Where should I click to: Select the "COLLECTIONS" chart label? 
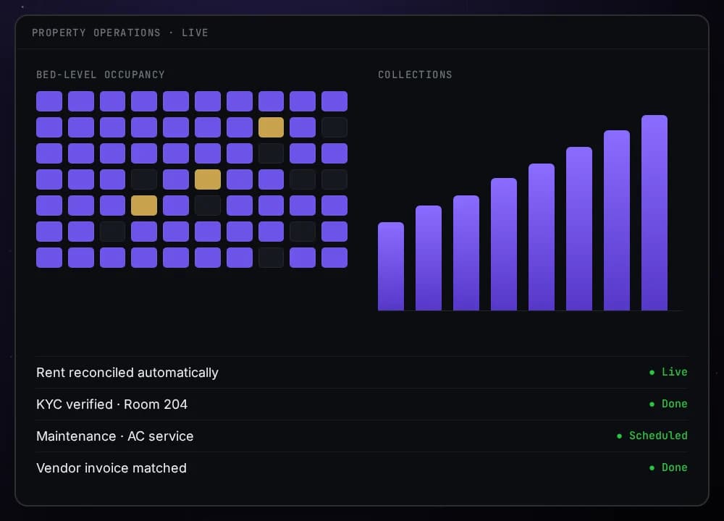pos(415,75)
